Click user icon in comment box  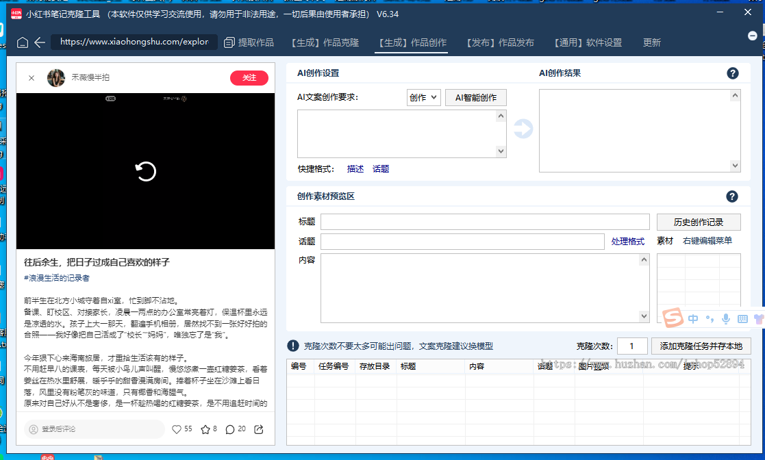(x=34, y=429)
